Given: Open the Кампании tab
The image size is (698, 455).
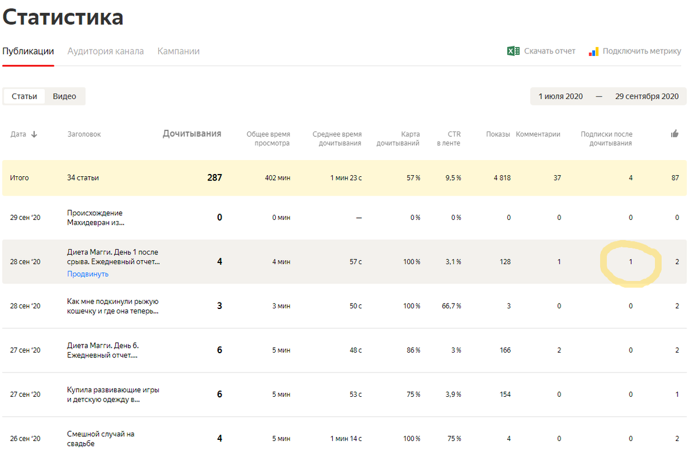Looking at the screenshot, I should click(x=179, y=51).
